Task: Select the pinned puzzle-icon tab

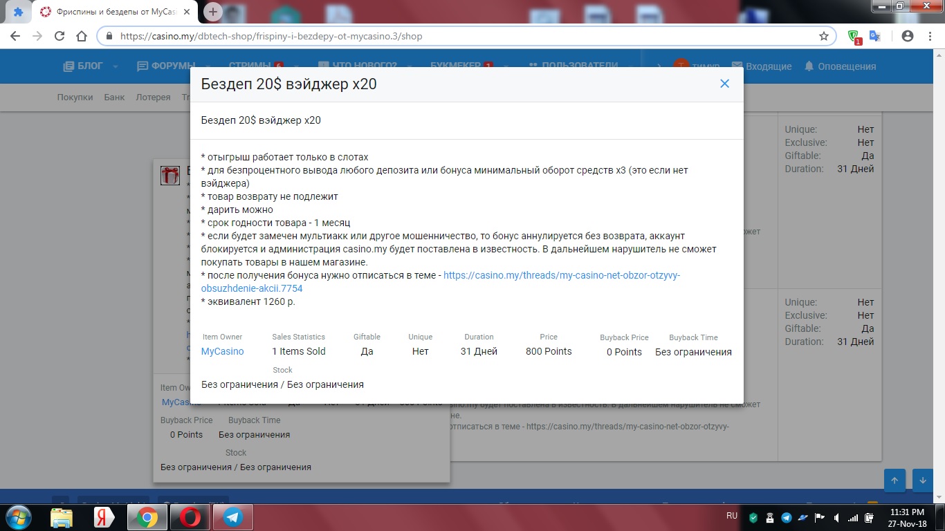Action: [18, 12]
